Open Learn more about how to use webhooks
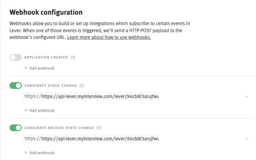 pos(109,37)
